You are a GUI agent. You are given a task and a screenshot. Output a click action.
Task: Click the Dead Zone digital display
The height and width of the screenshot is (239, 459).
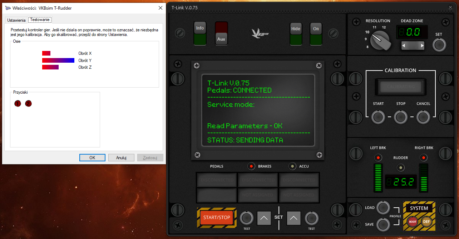[x=412, y=32]
